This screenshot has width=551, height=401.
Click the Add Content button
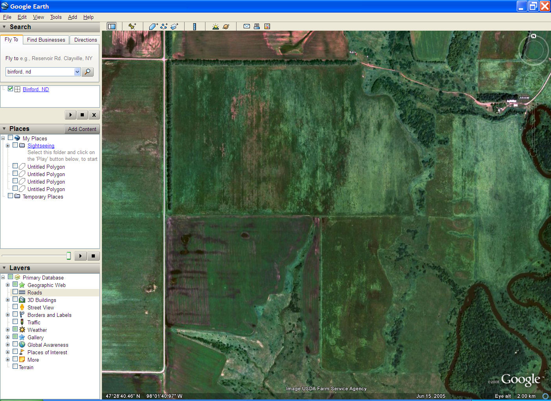tap(82, 129)
